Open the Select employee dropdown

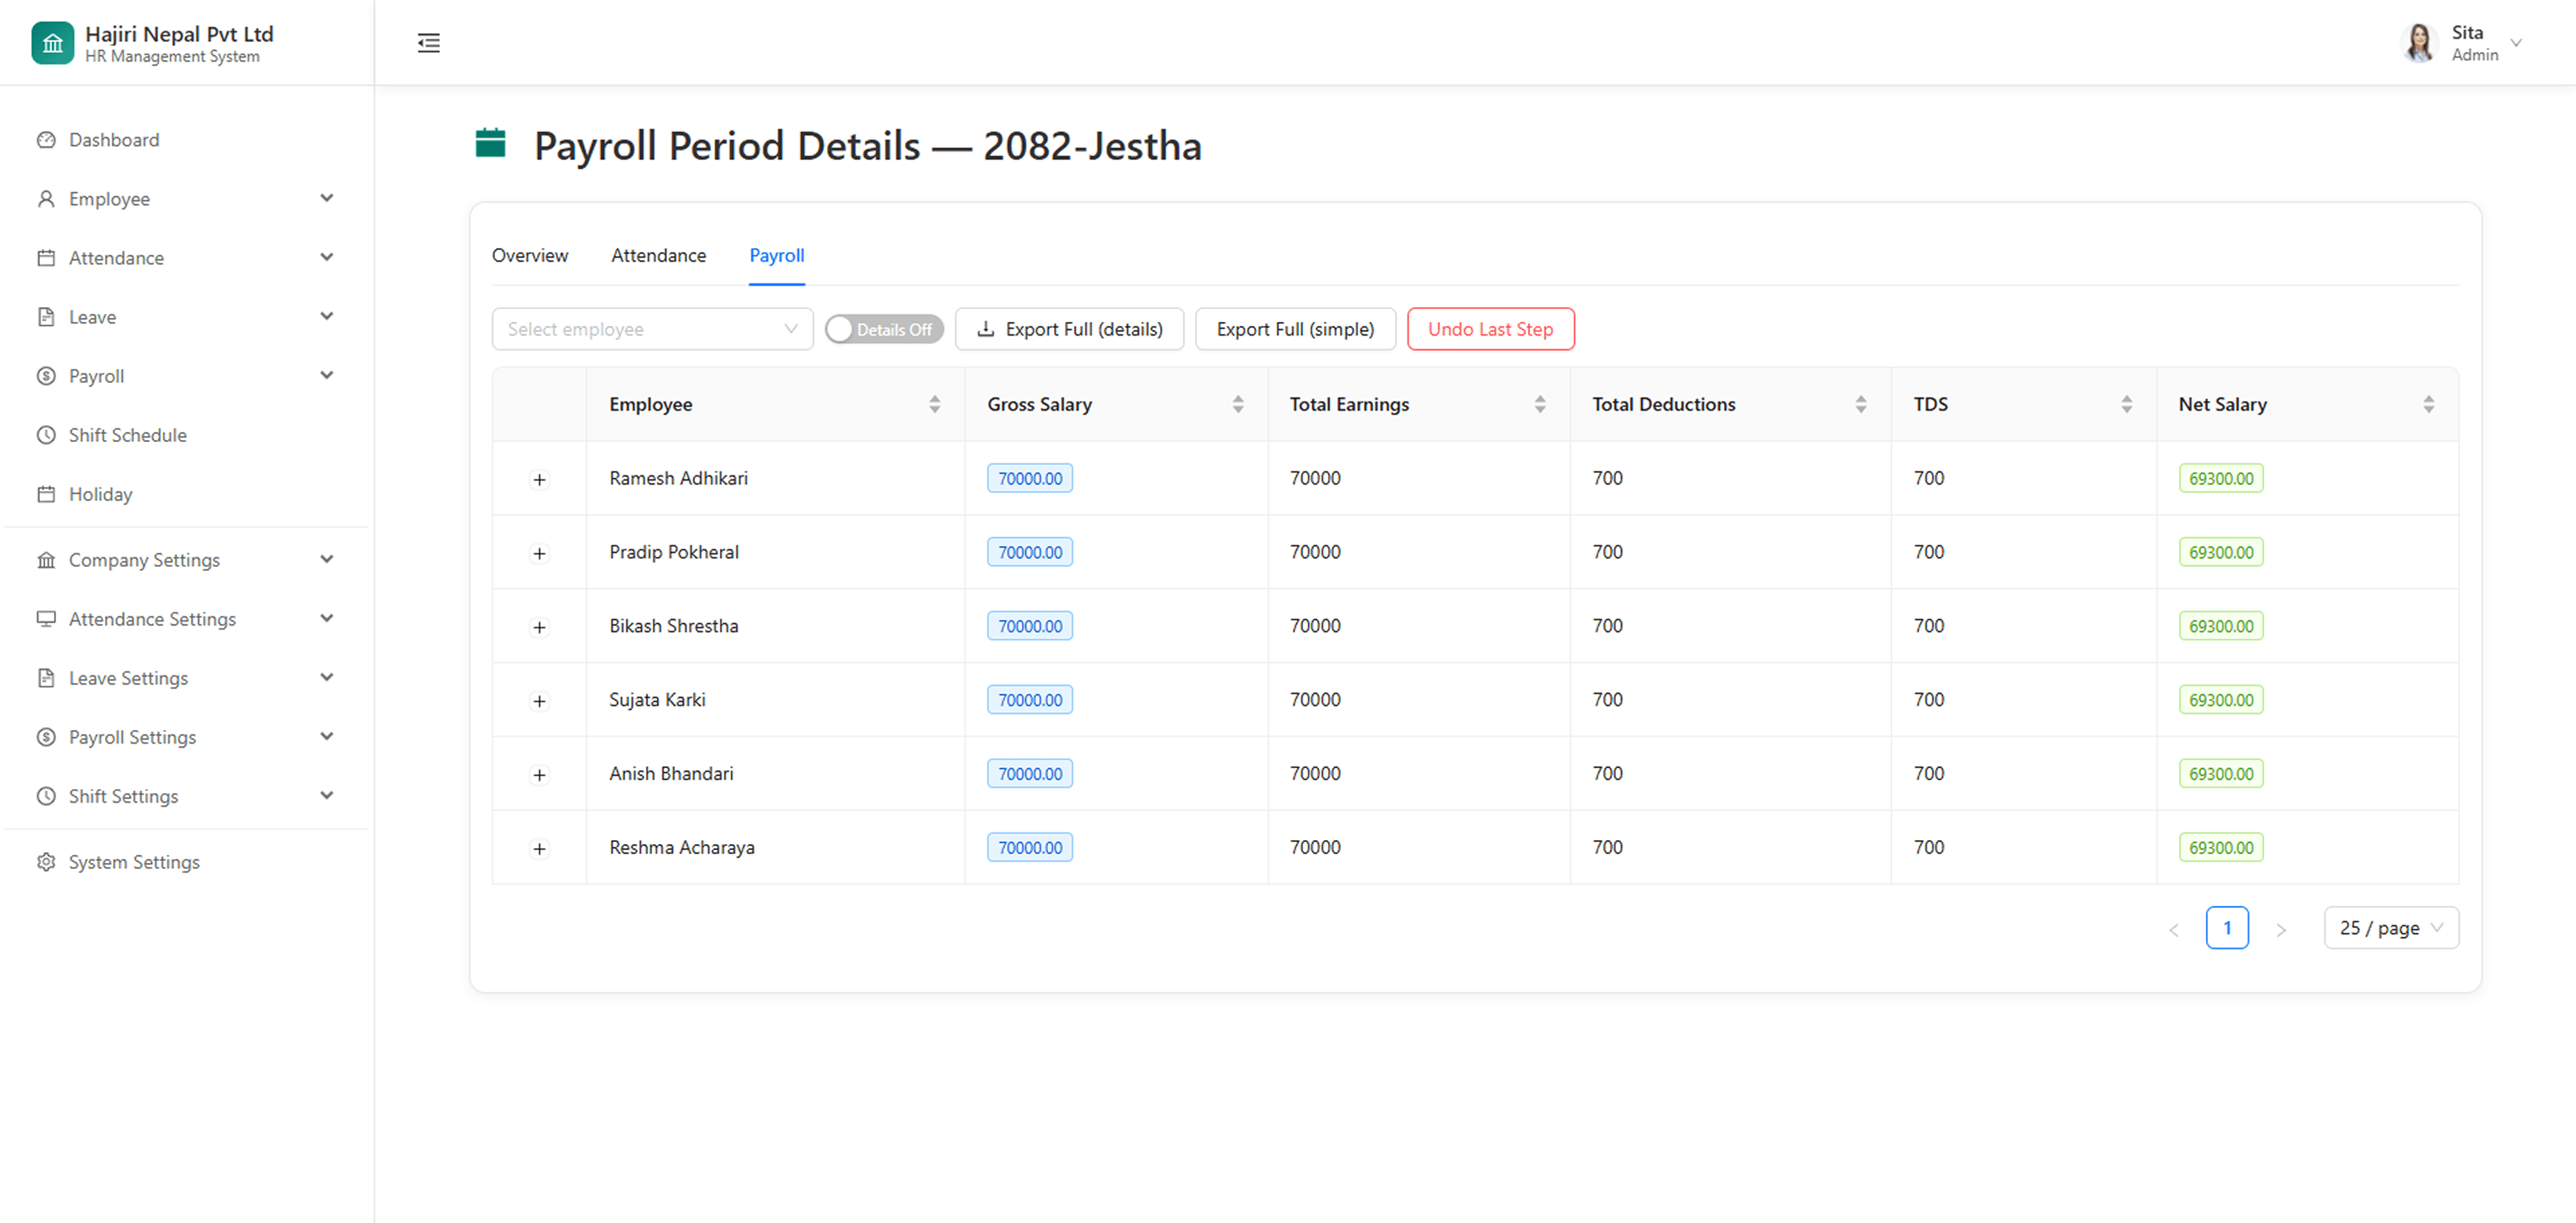click(652, 329)
